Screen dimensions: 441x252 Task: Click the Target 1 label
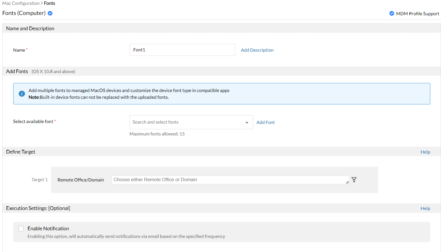coord(40,180)
